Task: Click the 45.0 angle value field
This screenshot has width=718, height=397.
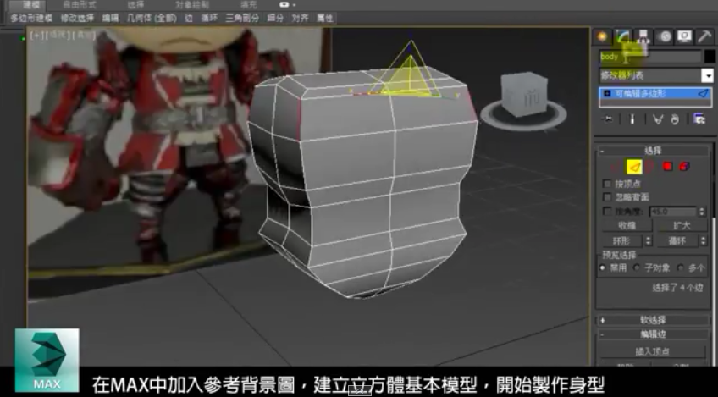Action: pos(673,212)
